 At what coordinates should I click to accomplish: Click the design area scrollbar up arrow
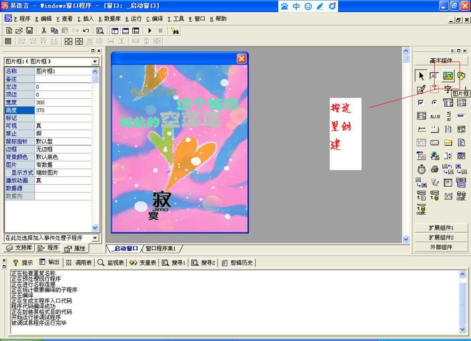pos(406,51)
